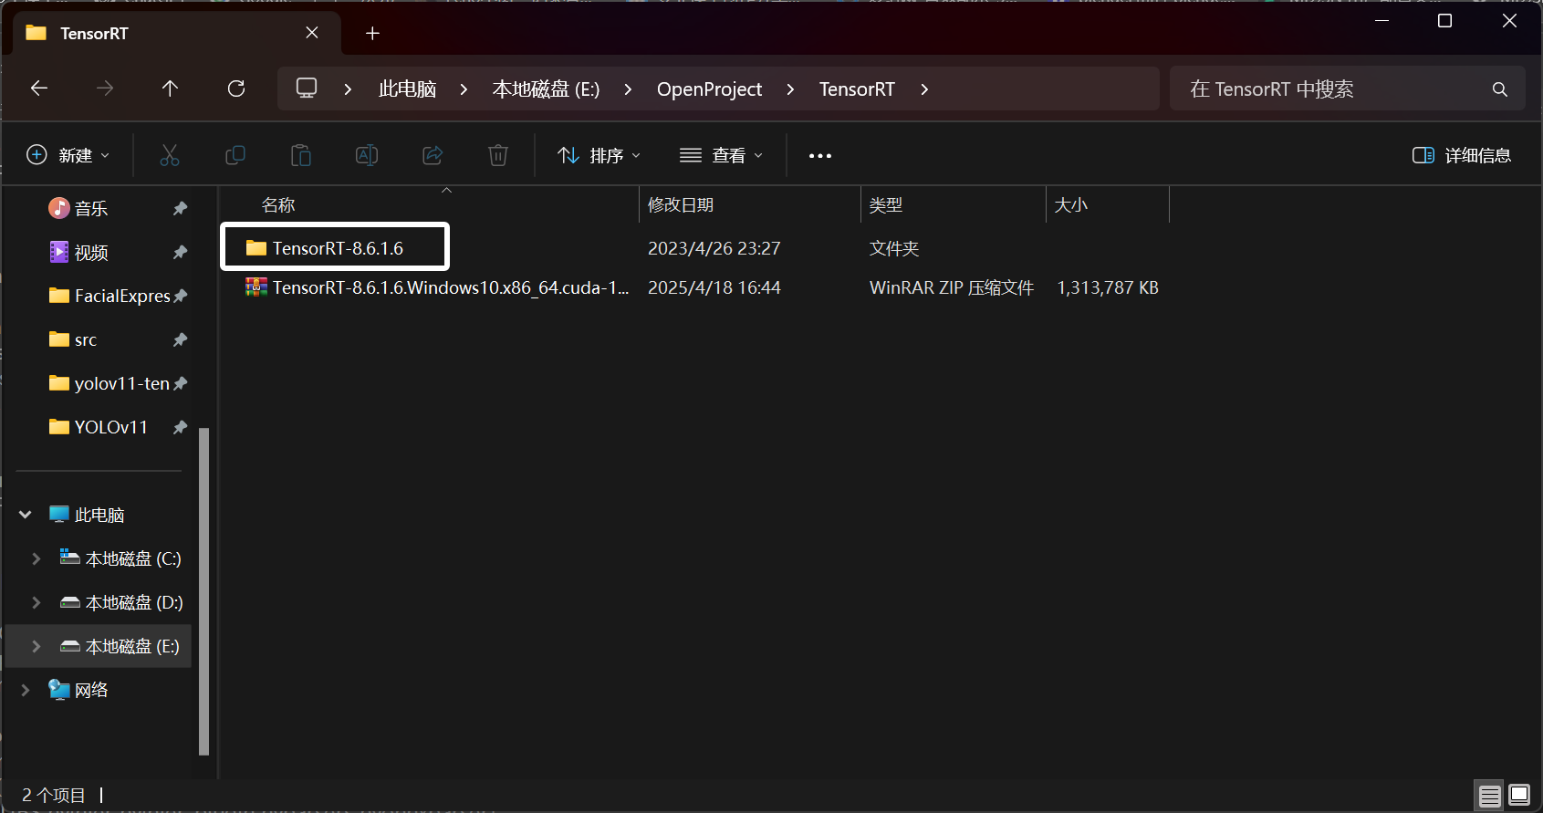Expand chevron after 此电脑 in address bar
Viewport: 1543px width, 813px height.
click(x=464, y=89)
